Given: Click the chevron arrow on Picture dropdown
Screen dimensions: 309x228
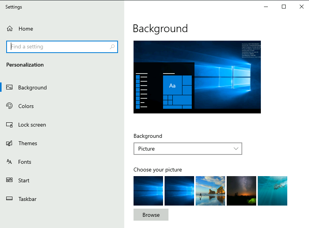Looking at the screenshot, I should click(236, 149).
